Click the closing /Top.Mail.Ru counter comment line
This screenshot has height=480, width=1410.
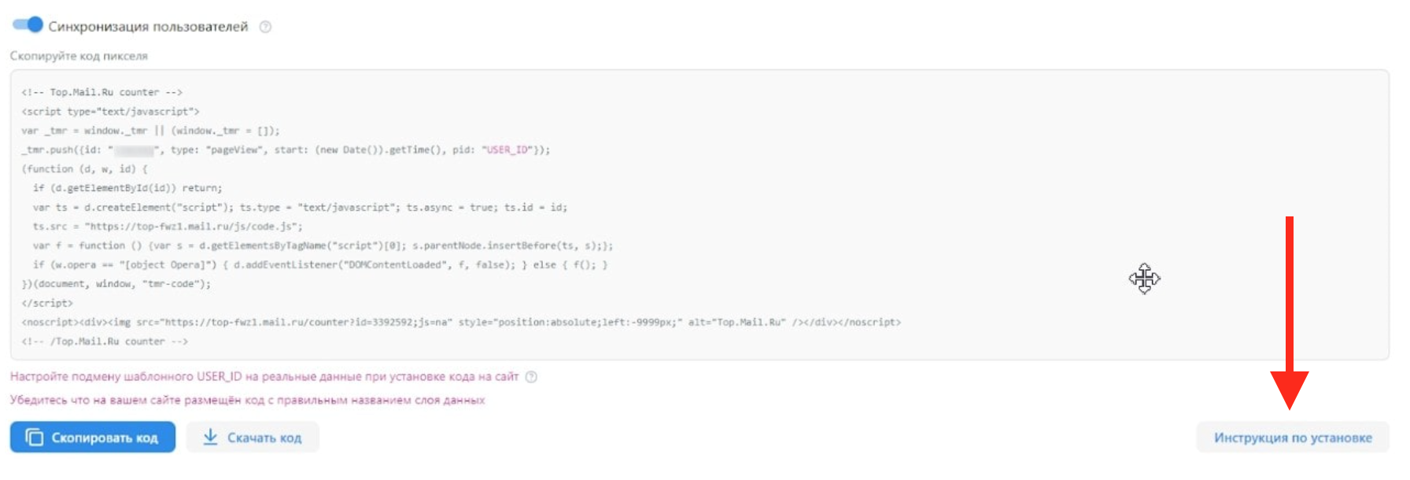pyautogui.click(x=105, y=342)
